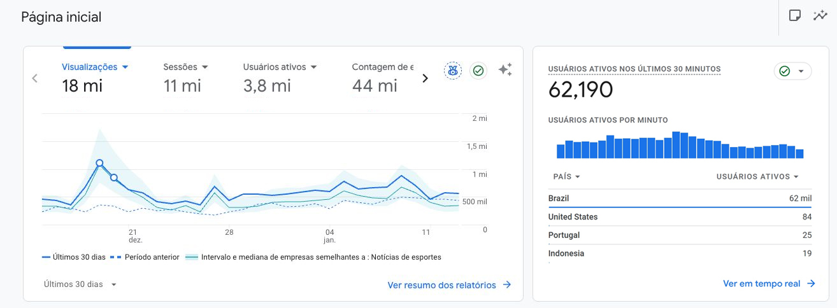Select the 11 mi Sessões value

click(x=182, y=85)
